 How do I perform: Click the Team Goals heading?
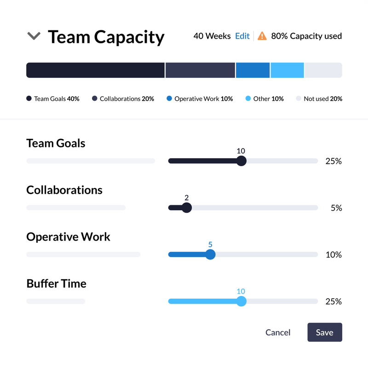coord(55,144)
